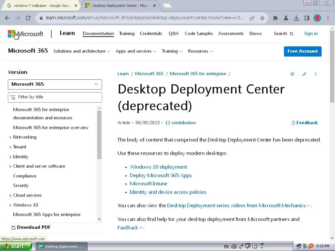Image resolution: width=335 pixels, height=251 pixels.
Task: Bookmark page with the star icon
Action: [262, 18]
